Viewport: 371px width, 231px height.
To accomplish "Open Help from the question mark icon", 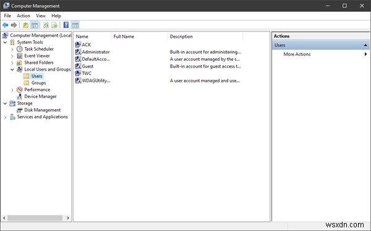I will point(66,25).
